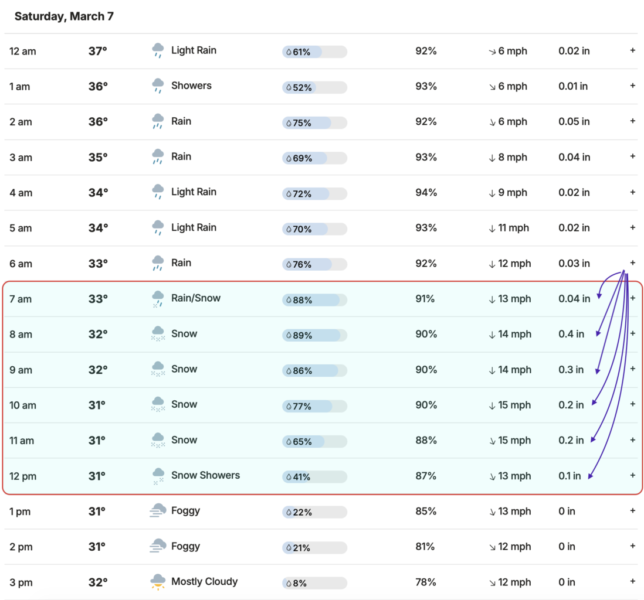The image size is (644, 600).
Task: Click the 89% precipitation bar at 8 am
Action: coord(314,335)
